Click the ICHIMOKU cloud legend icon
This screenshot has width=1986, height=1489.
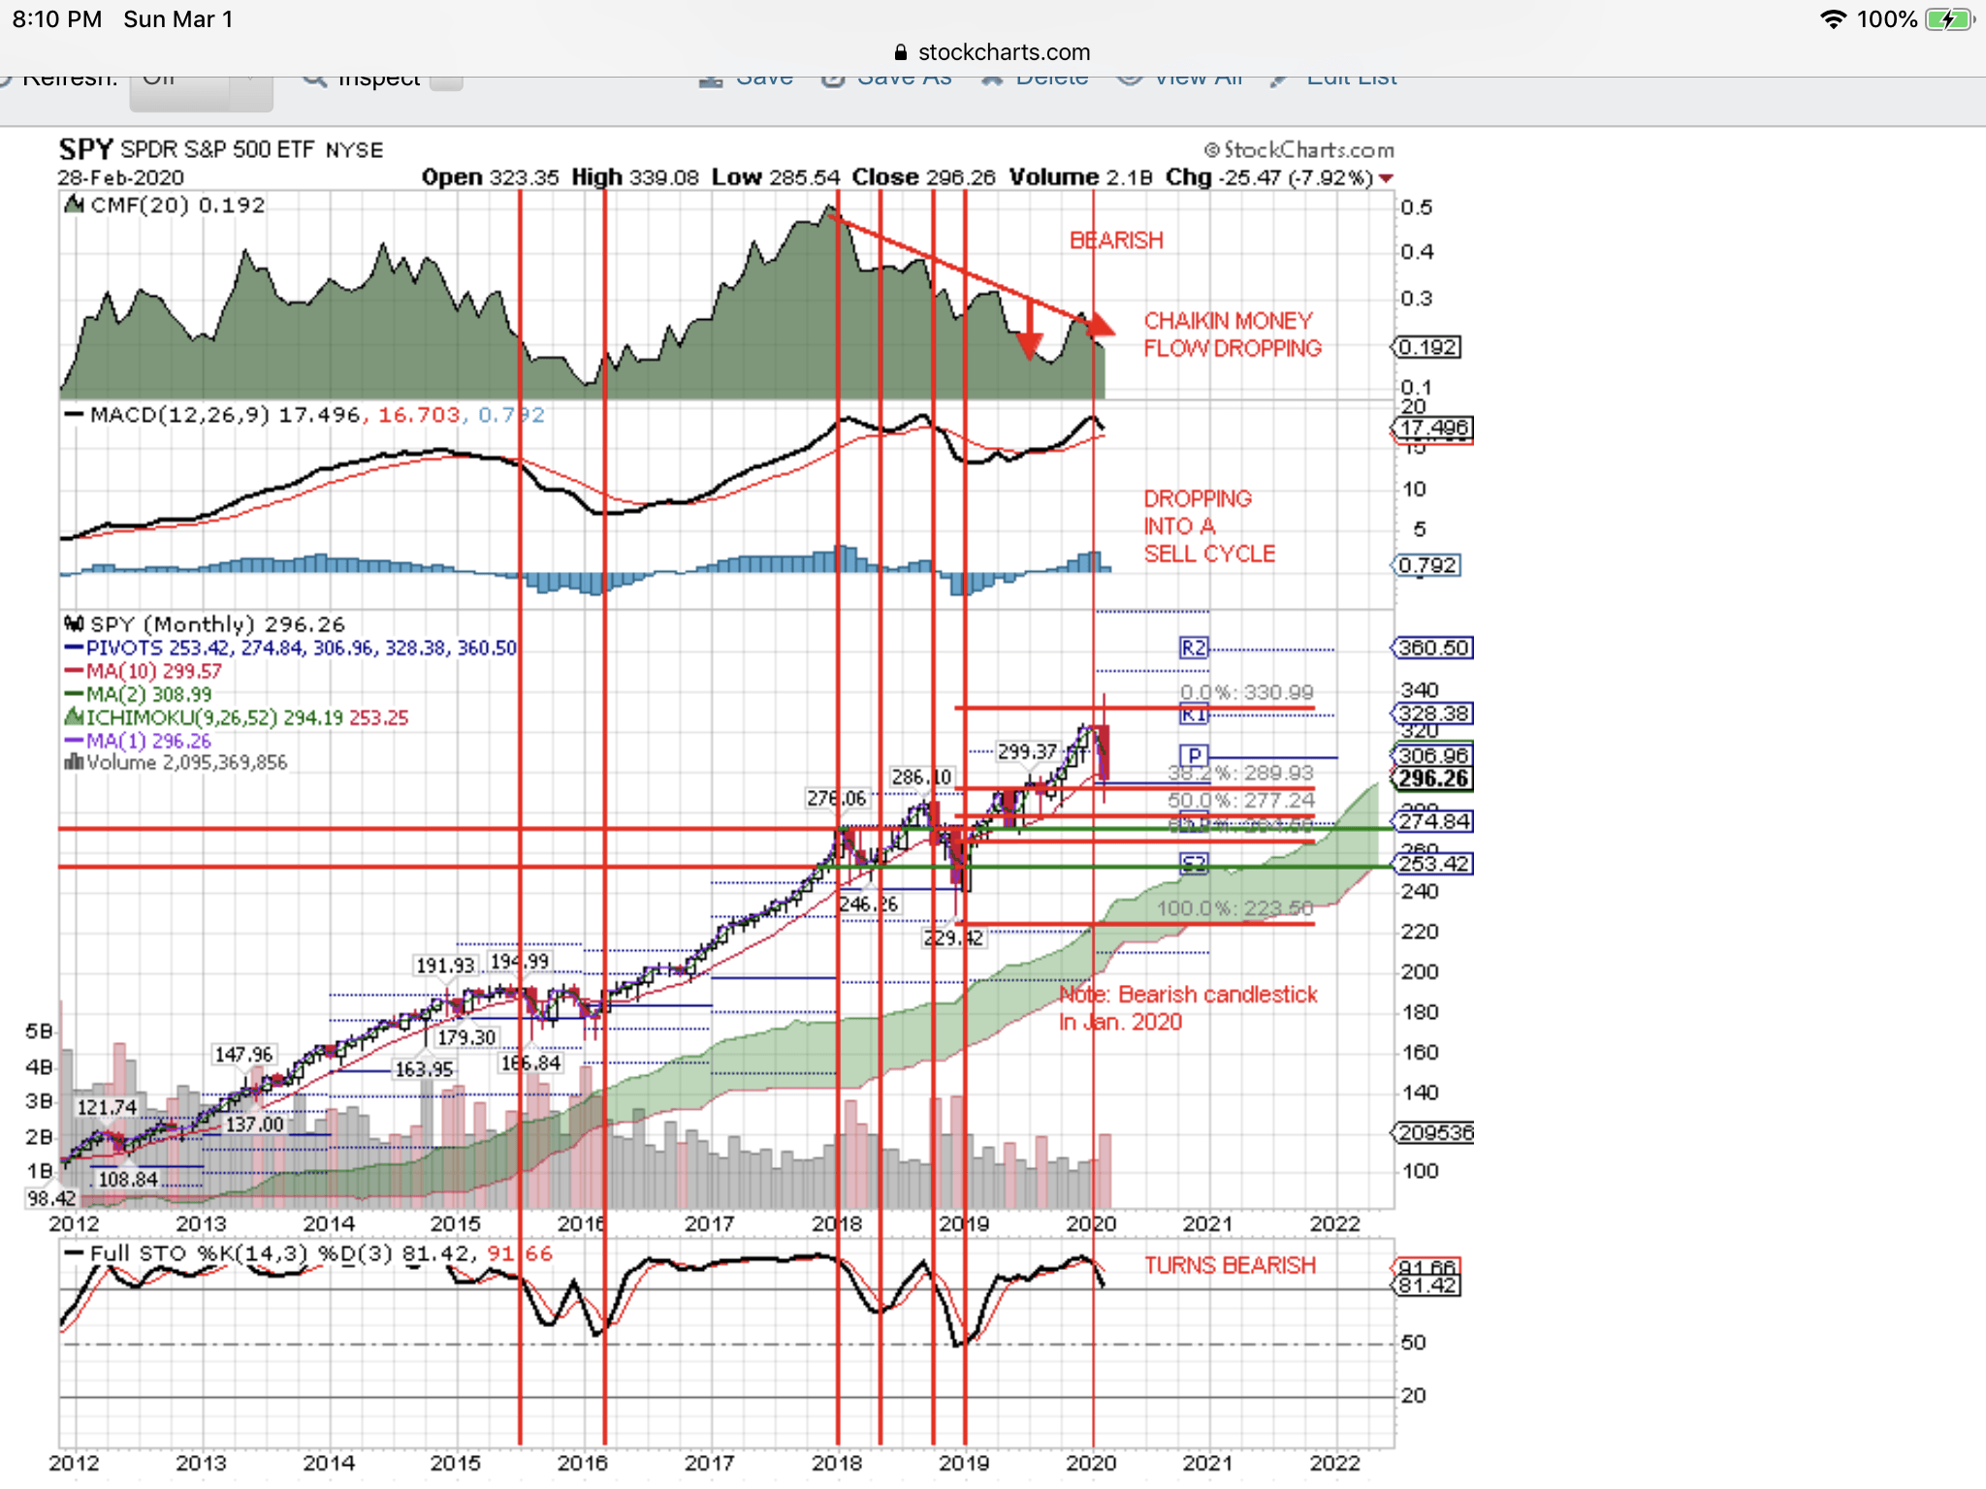74,717
